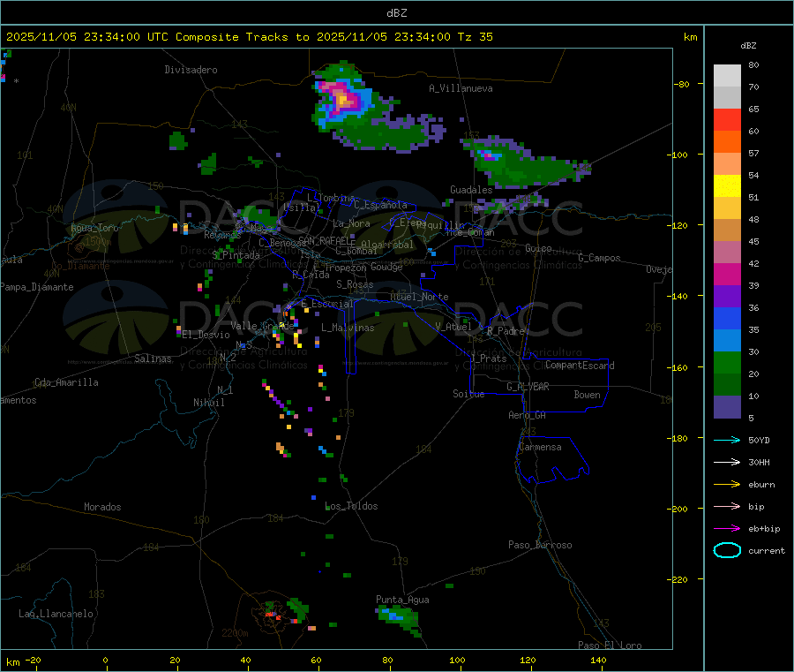The height and width of the screenshot is (672, 794).
Task: Click the Cda_Amarilla map label
Action: pos(66,382)
